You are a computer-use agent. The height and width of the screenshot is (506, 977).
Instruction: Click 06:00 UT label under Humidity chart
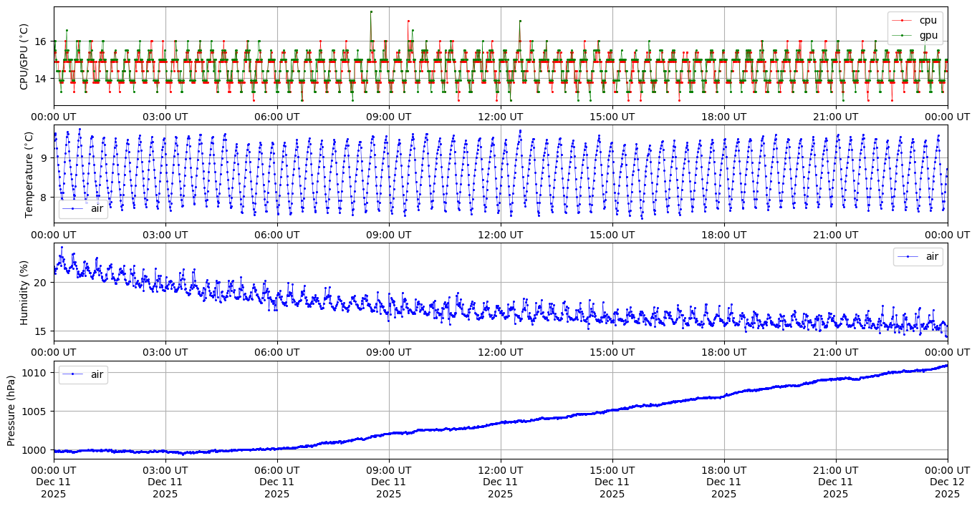point(276,352)
